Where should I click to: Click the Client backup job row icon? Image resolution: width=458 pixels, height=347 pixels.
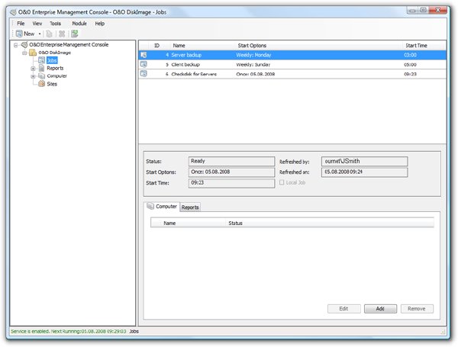(144, 64)
